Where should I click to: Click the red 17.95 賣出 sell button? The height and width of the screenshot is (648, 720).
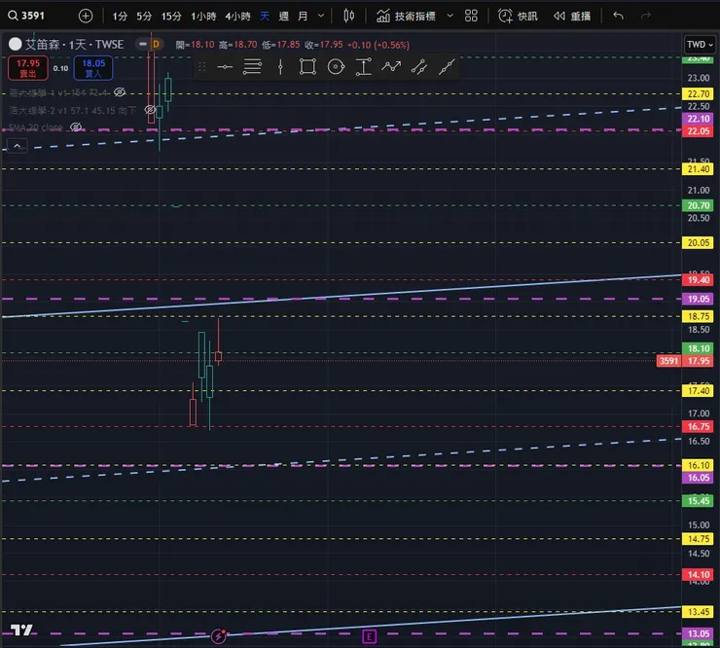click(x=28, y=68)
